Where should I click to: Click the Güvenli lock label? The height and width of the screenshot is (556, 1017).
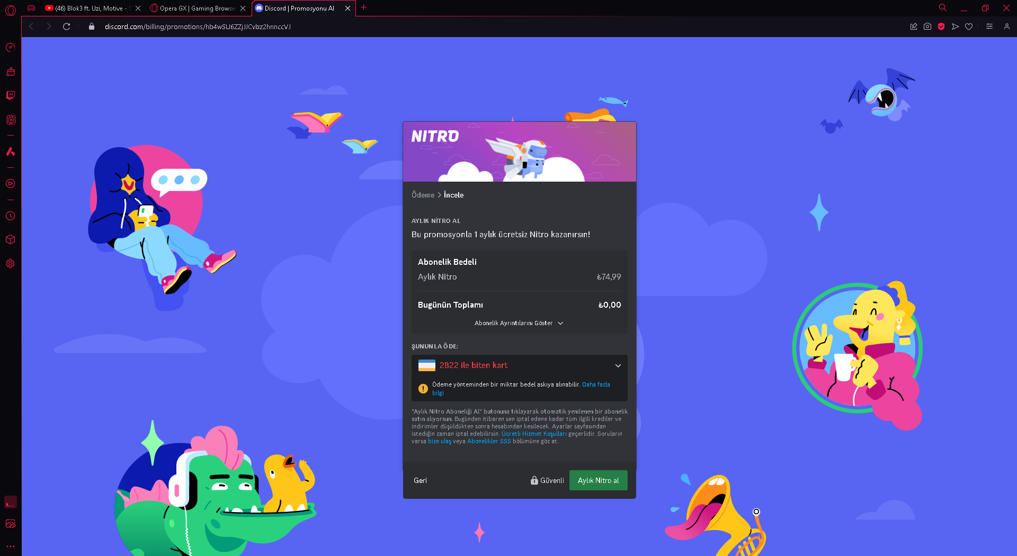[x=547, y=480]
